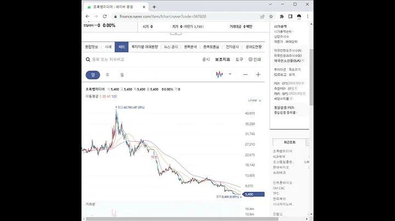Open the 보조지표 indicators menu
This screenshot has width=395, height=221.
pos(222,60)
